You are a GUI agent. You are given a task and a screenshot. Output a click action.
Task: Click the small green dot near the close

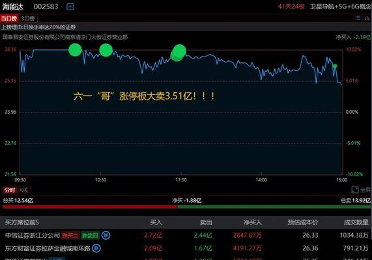click(335, 66)
